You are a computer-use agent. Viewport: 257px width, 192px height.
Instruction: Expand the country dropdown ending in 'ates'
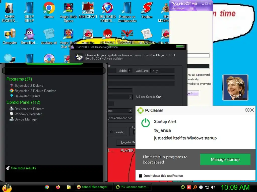(x=130, y=111)
